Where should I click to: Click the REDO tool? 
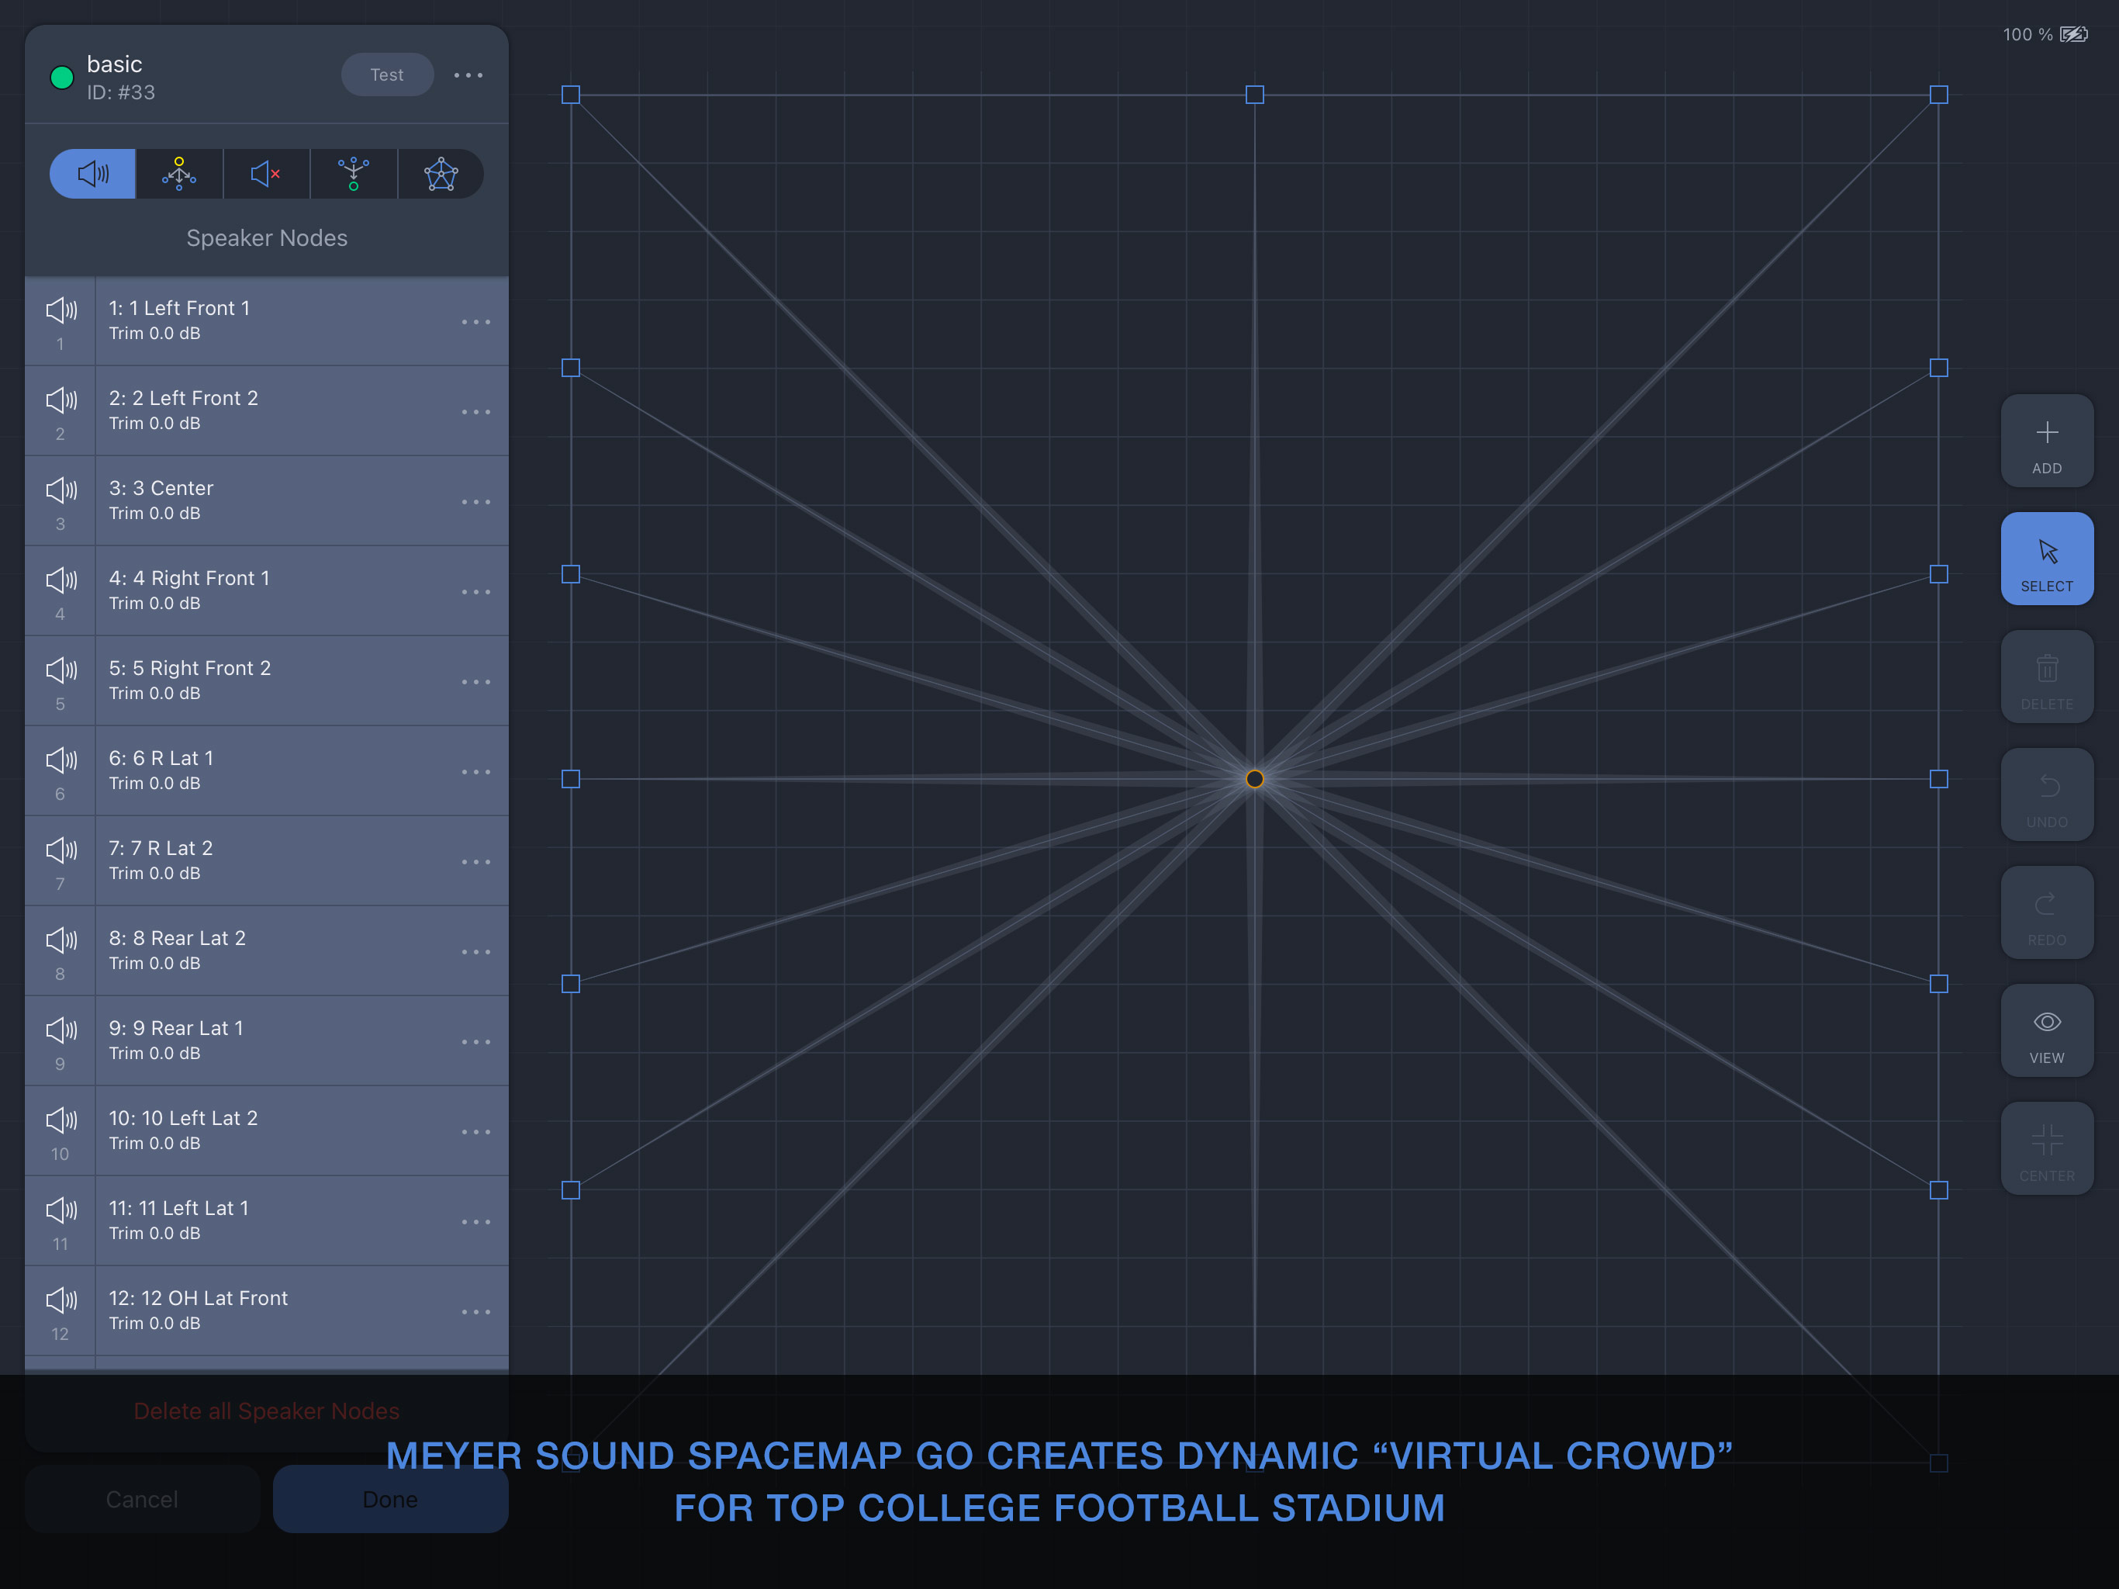pos(2047,912)
